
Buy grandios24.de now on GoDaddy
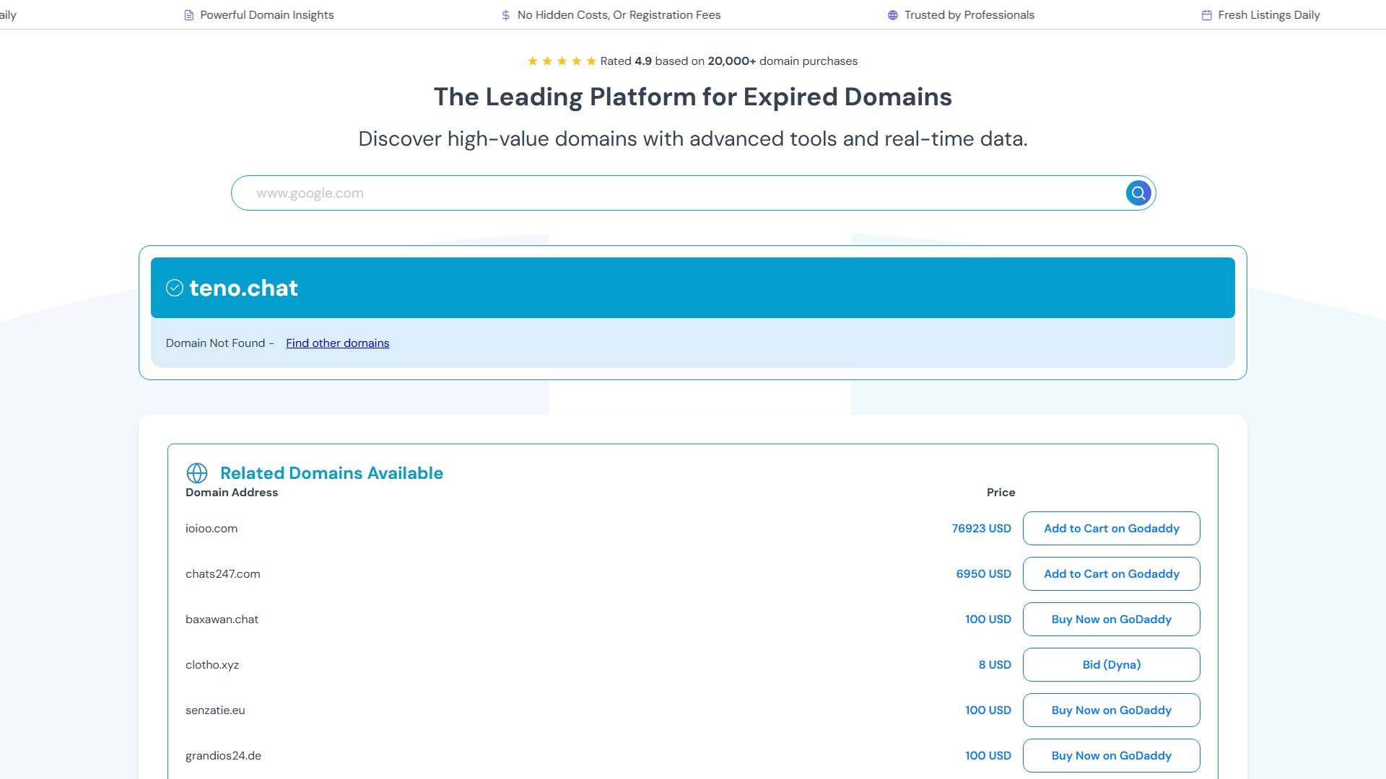[1111, 755]
